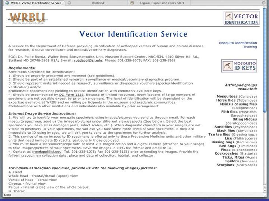Click Bed Bugs (Cimicidae) entry
Viewport: 269px width, 201px height.
coord(238,146)
